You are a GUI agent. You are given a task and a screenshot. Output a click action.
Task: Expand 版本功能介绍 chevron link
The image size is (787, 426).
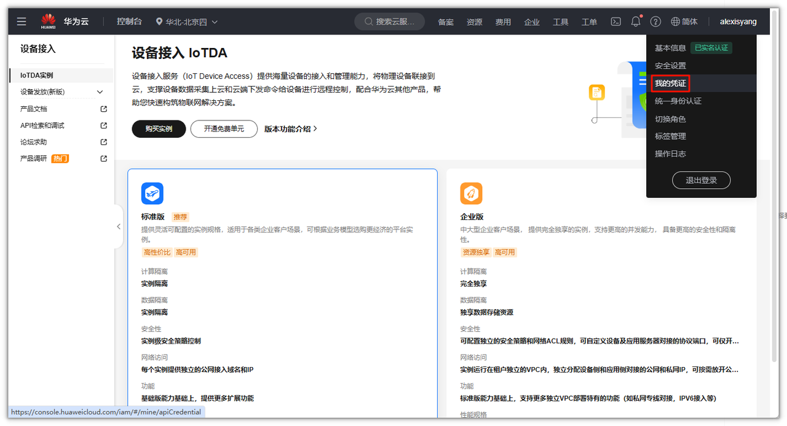[x=291, y=129]
